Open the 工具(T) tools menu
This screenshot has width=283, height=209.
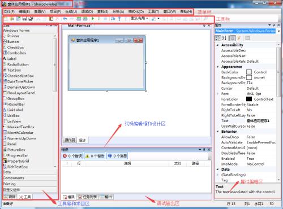(x=153, y=12)
